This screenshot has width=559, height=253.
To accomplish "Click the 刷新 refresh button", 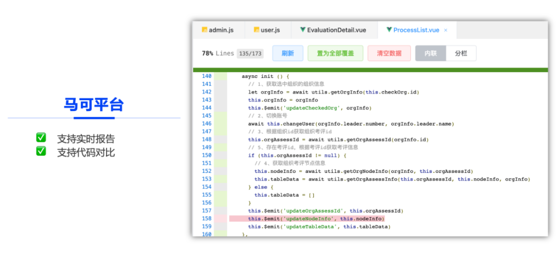I will (x=288, y=53).
